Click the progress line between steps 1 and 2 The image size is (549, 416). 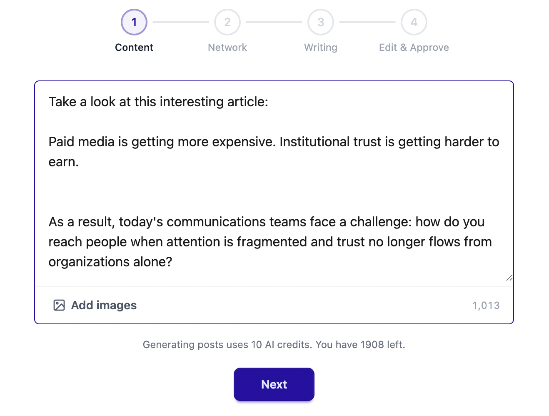(x=181, y=22)
